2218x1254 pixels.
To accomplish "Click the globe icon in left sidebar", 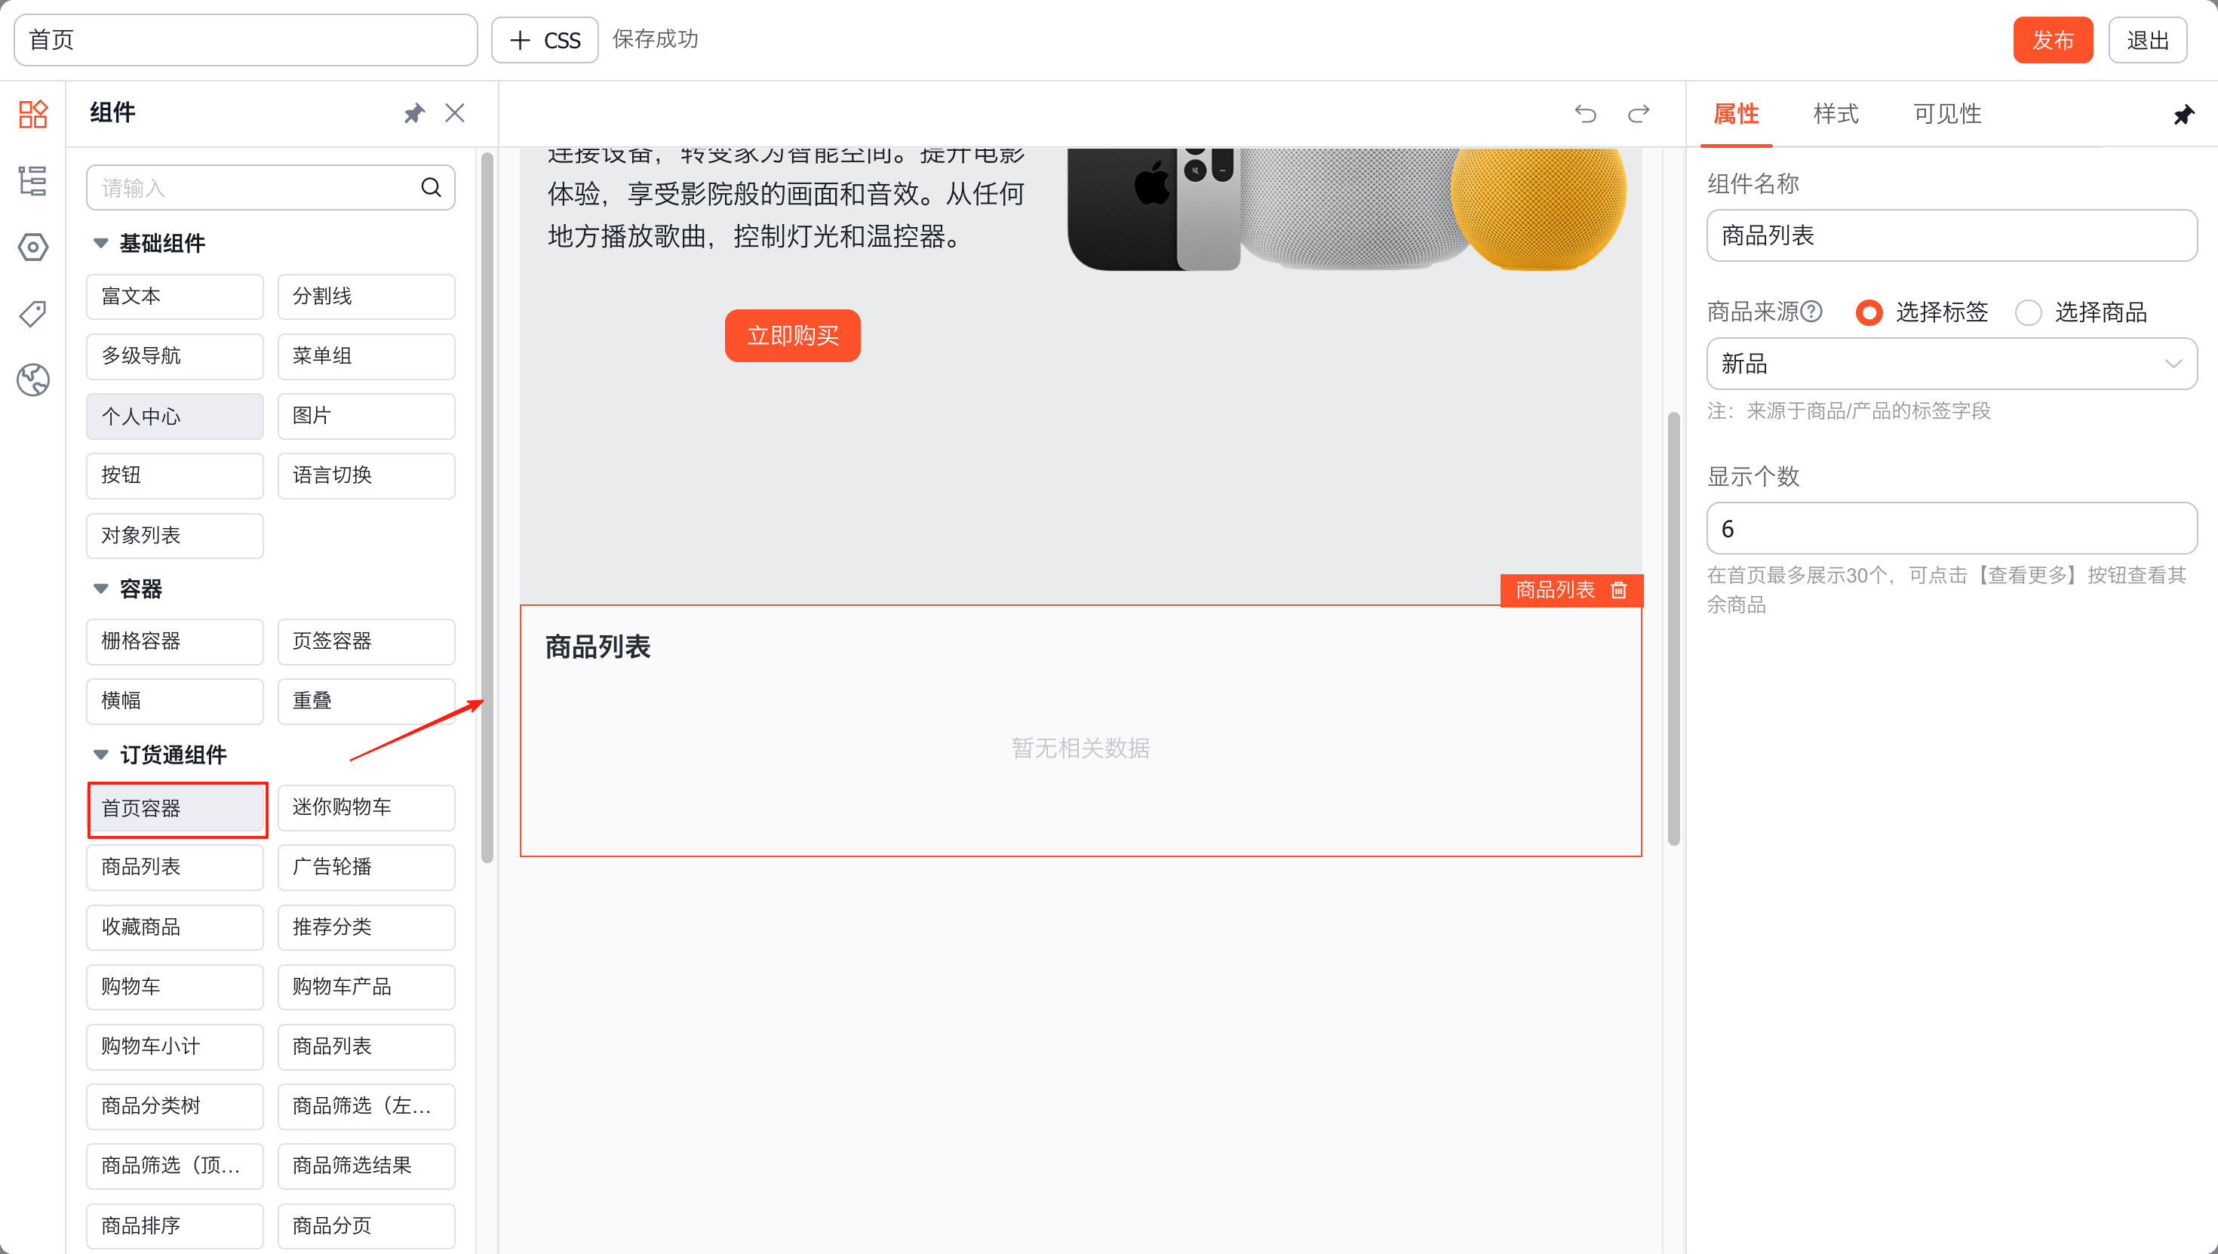I will pos(32,380).
